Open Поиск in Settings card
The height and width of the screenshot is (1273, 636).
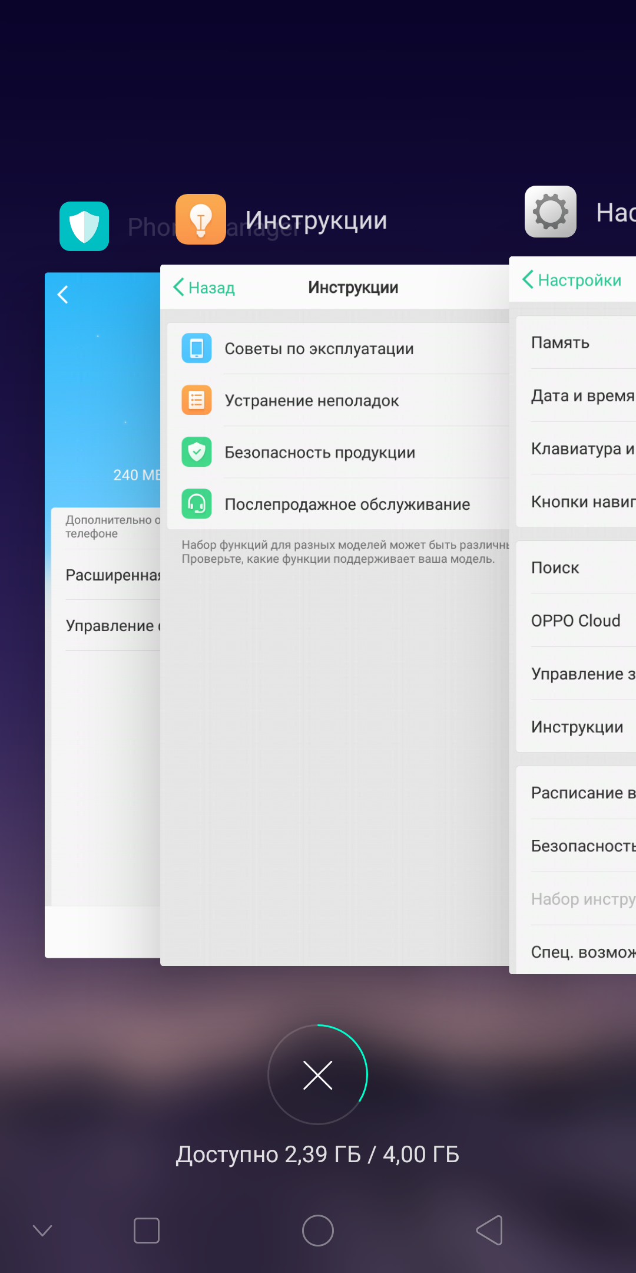(x=576, y=568)
